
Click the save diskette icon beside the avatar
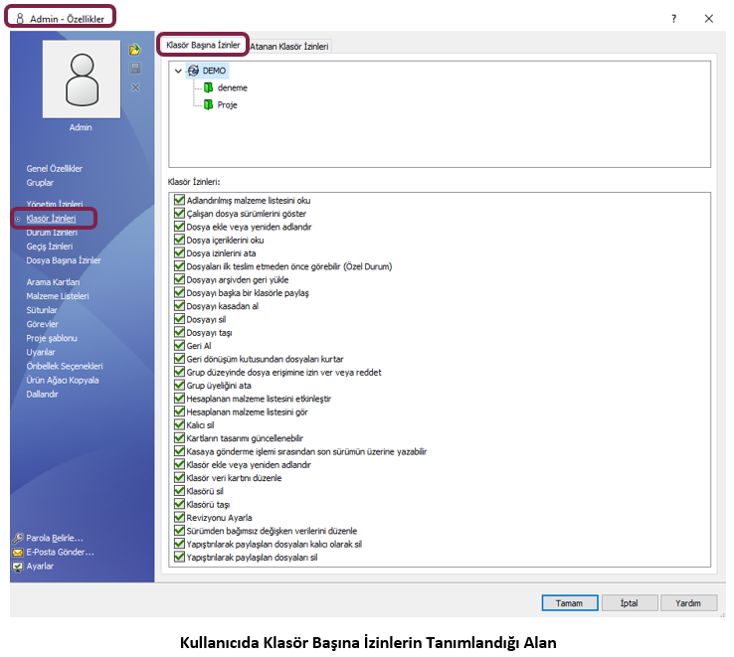(134, 68)
